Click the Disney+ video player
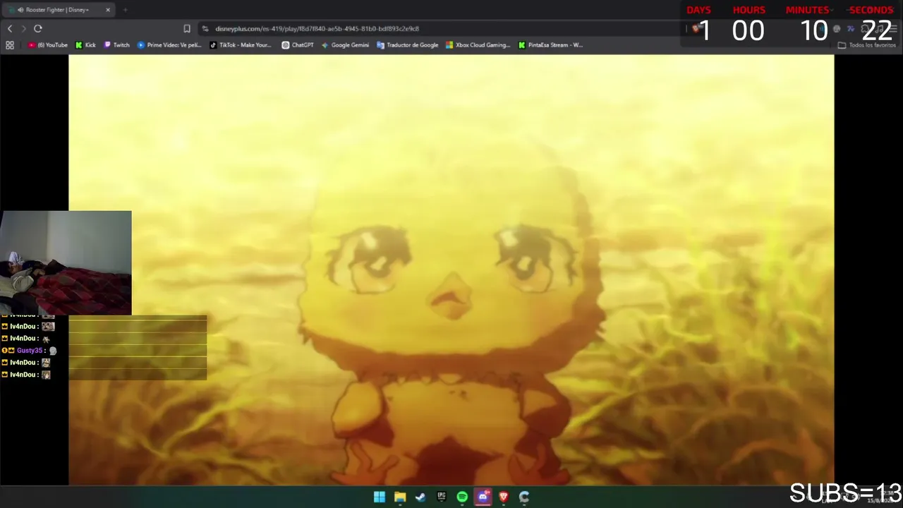This screenshot has width=903, height=508. pyautogui.click(x=451, y=270)
